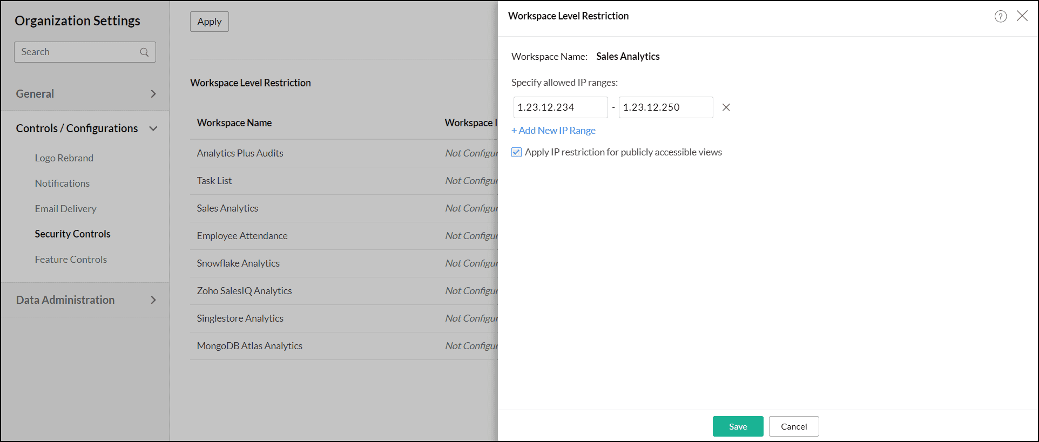Click the Save button

(x=738, y=426)
